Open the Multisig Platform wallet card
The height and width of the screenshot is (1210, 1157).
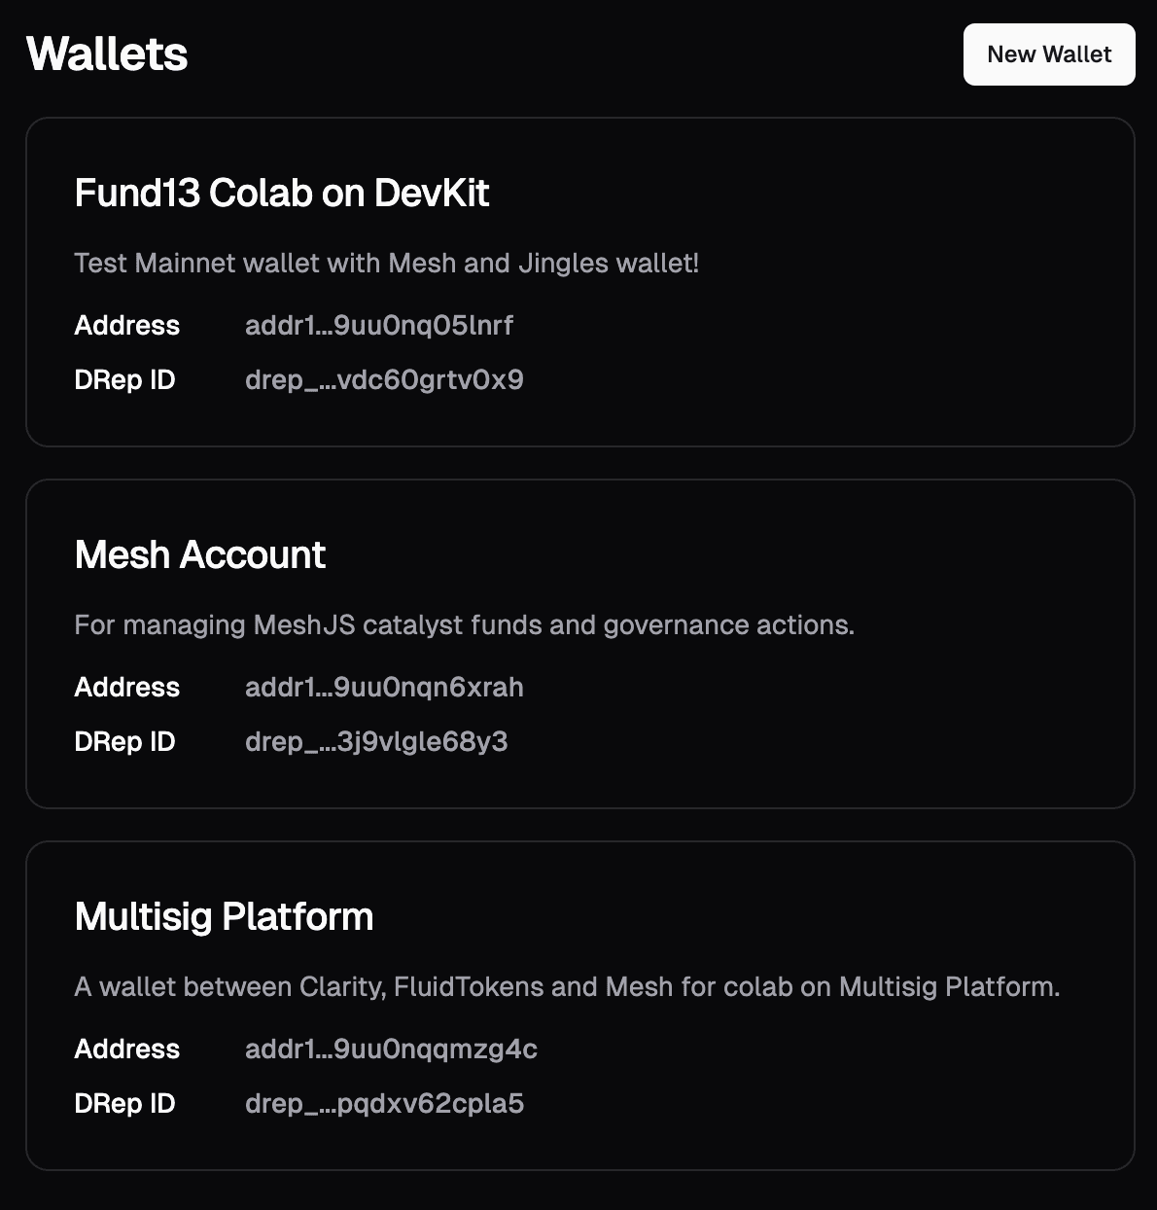tap(578, 1004)
